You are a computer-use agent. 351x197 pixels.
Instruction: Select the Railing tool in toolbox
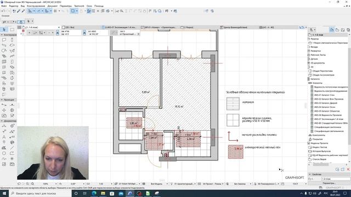pos(12,56)
